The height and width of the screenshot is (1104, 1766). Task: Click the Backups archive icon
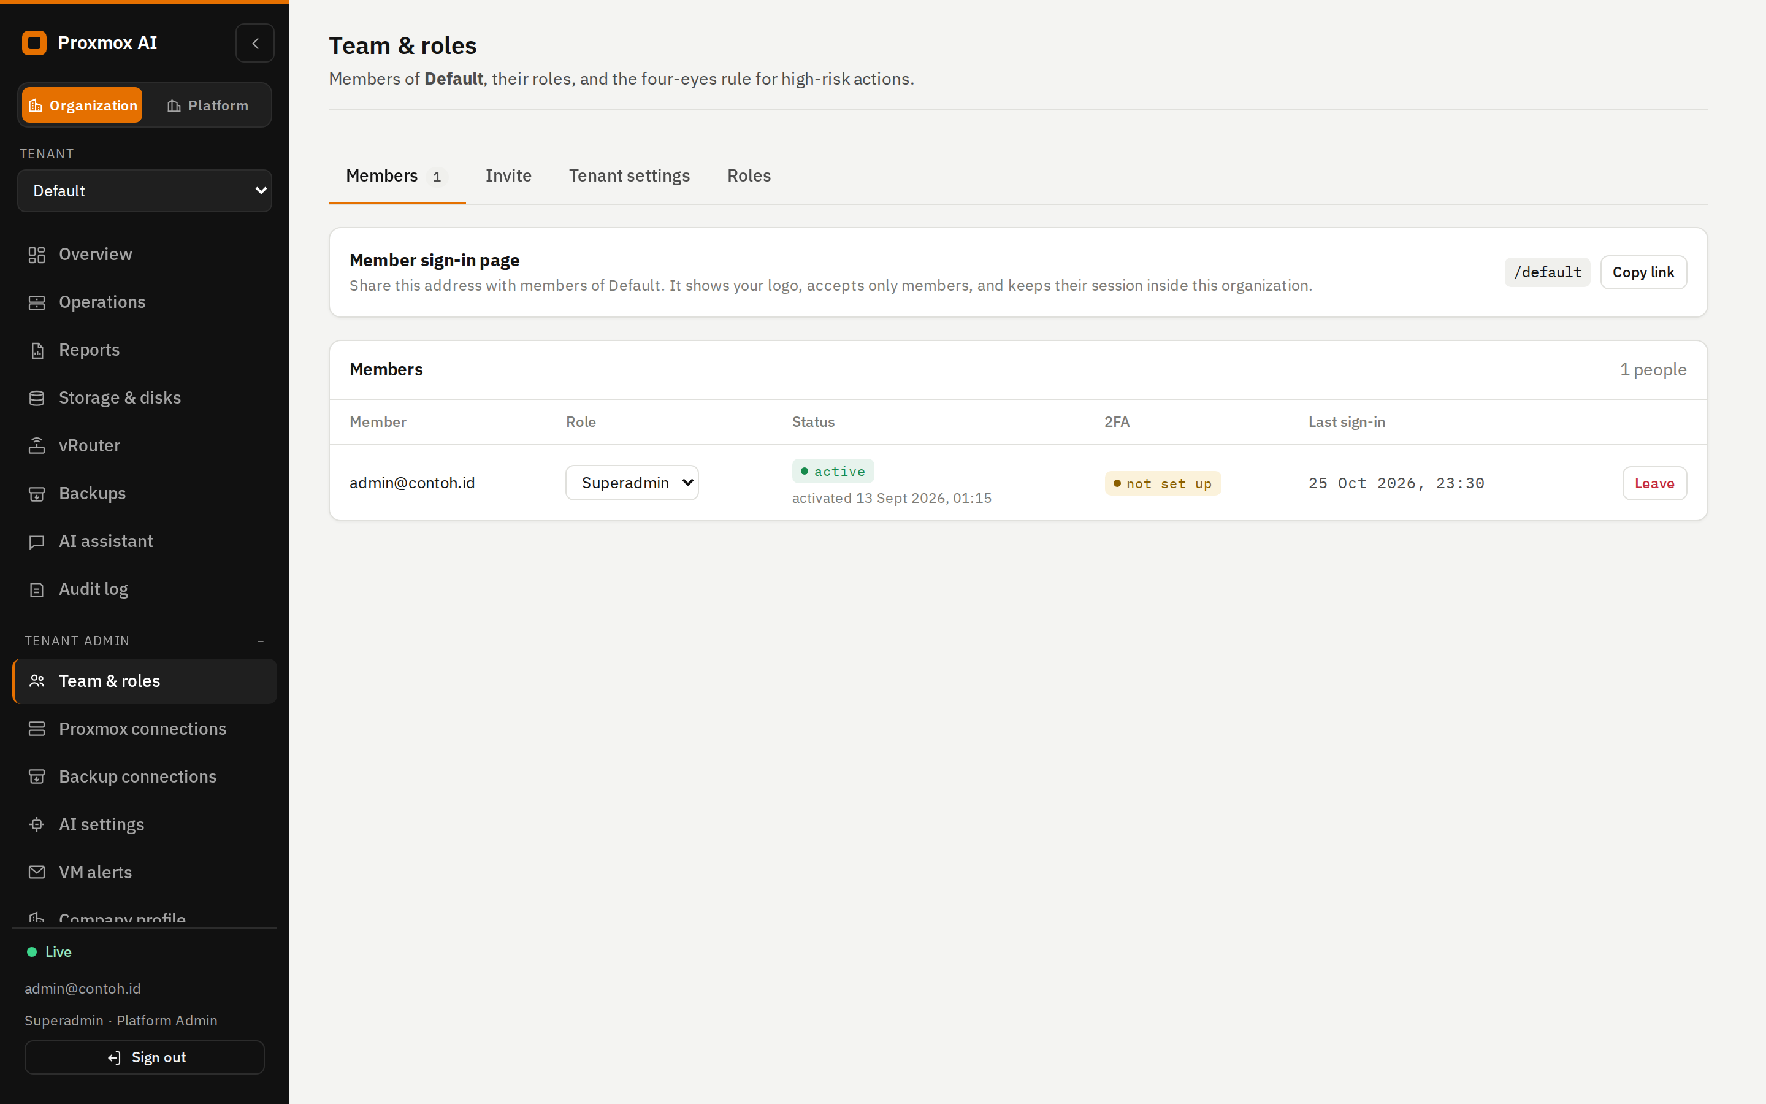coord(37,494)
